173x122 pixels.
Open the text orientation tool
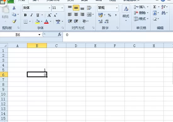tap(84, 21)
